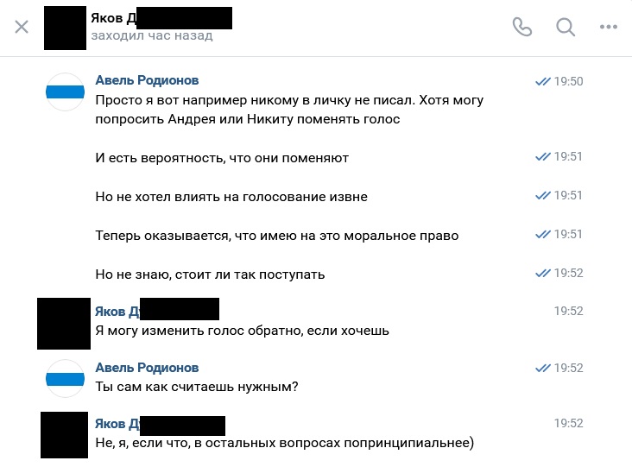Open the three-dots more actions menu
This screenshot has height=467, width=632.
pyautogui.click(x=609, y=27)
